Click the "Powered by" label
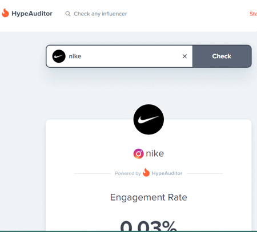The image size is (257, 232). (128, 173)
